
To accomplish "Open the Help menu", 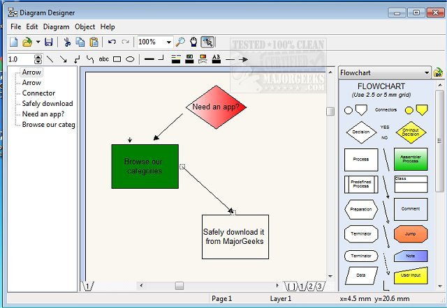I will pos(108,26).
